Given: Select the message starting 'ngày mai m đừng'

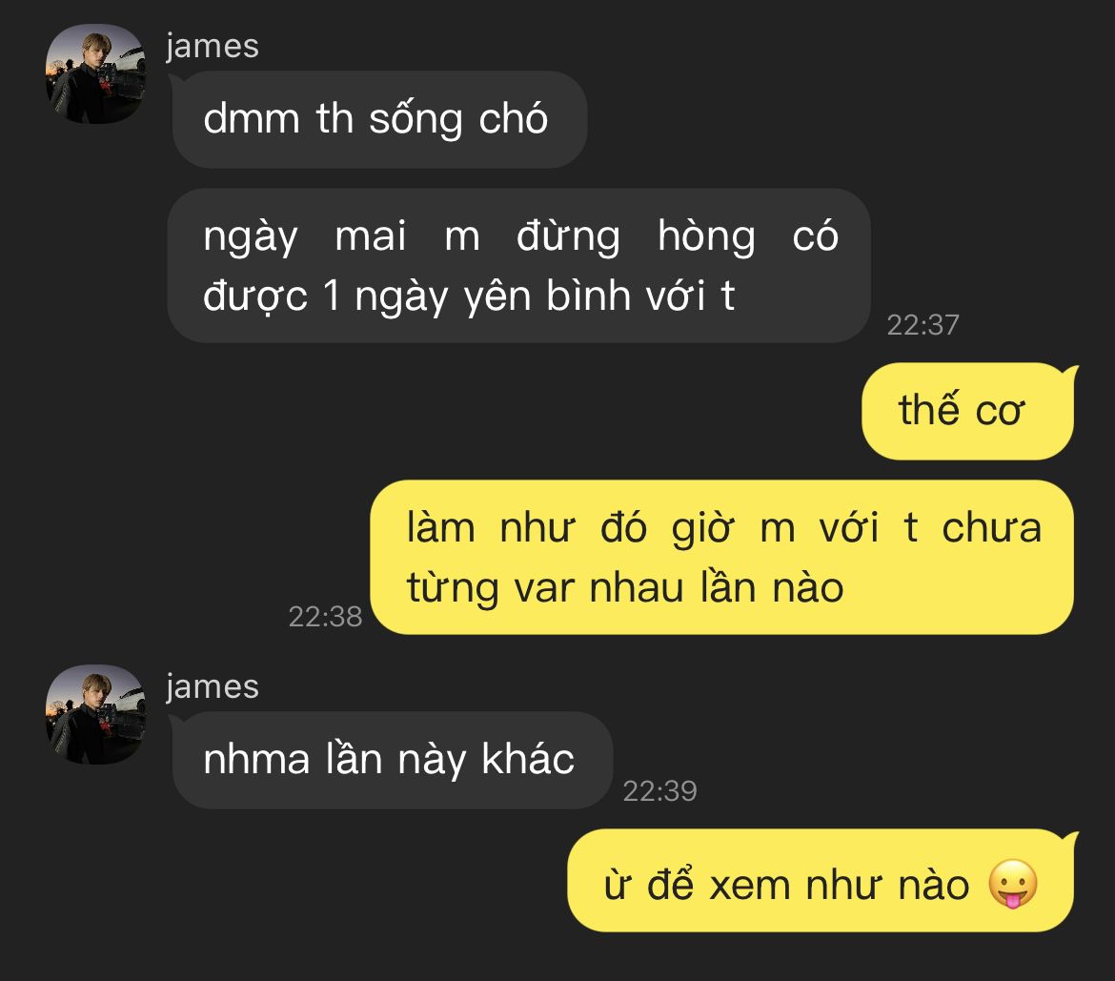Looking at the screenshot, I should coord(518,265).
